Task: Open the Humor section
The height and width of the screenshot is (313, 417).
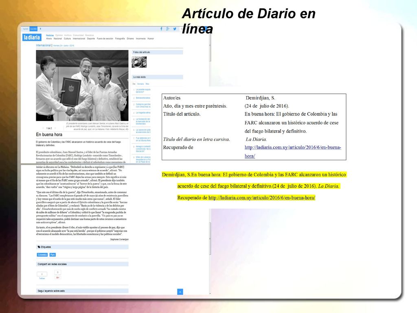Action: point(151,39)
